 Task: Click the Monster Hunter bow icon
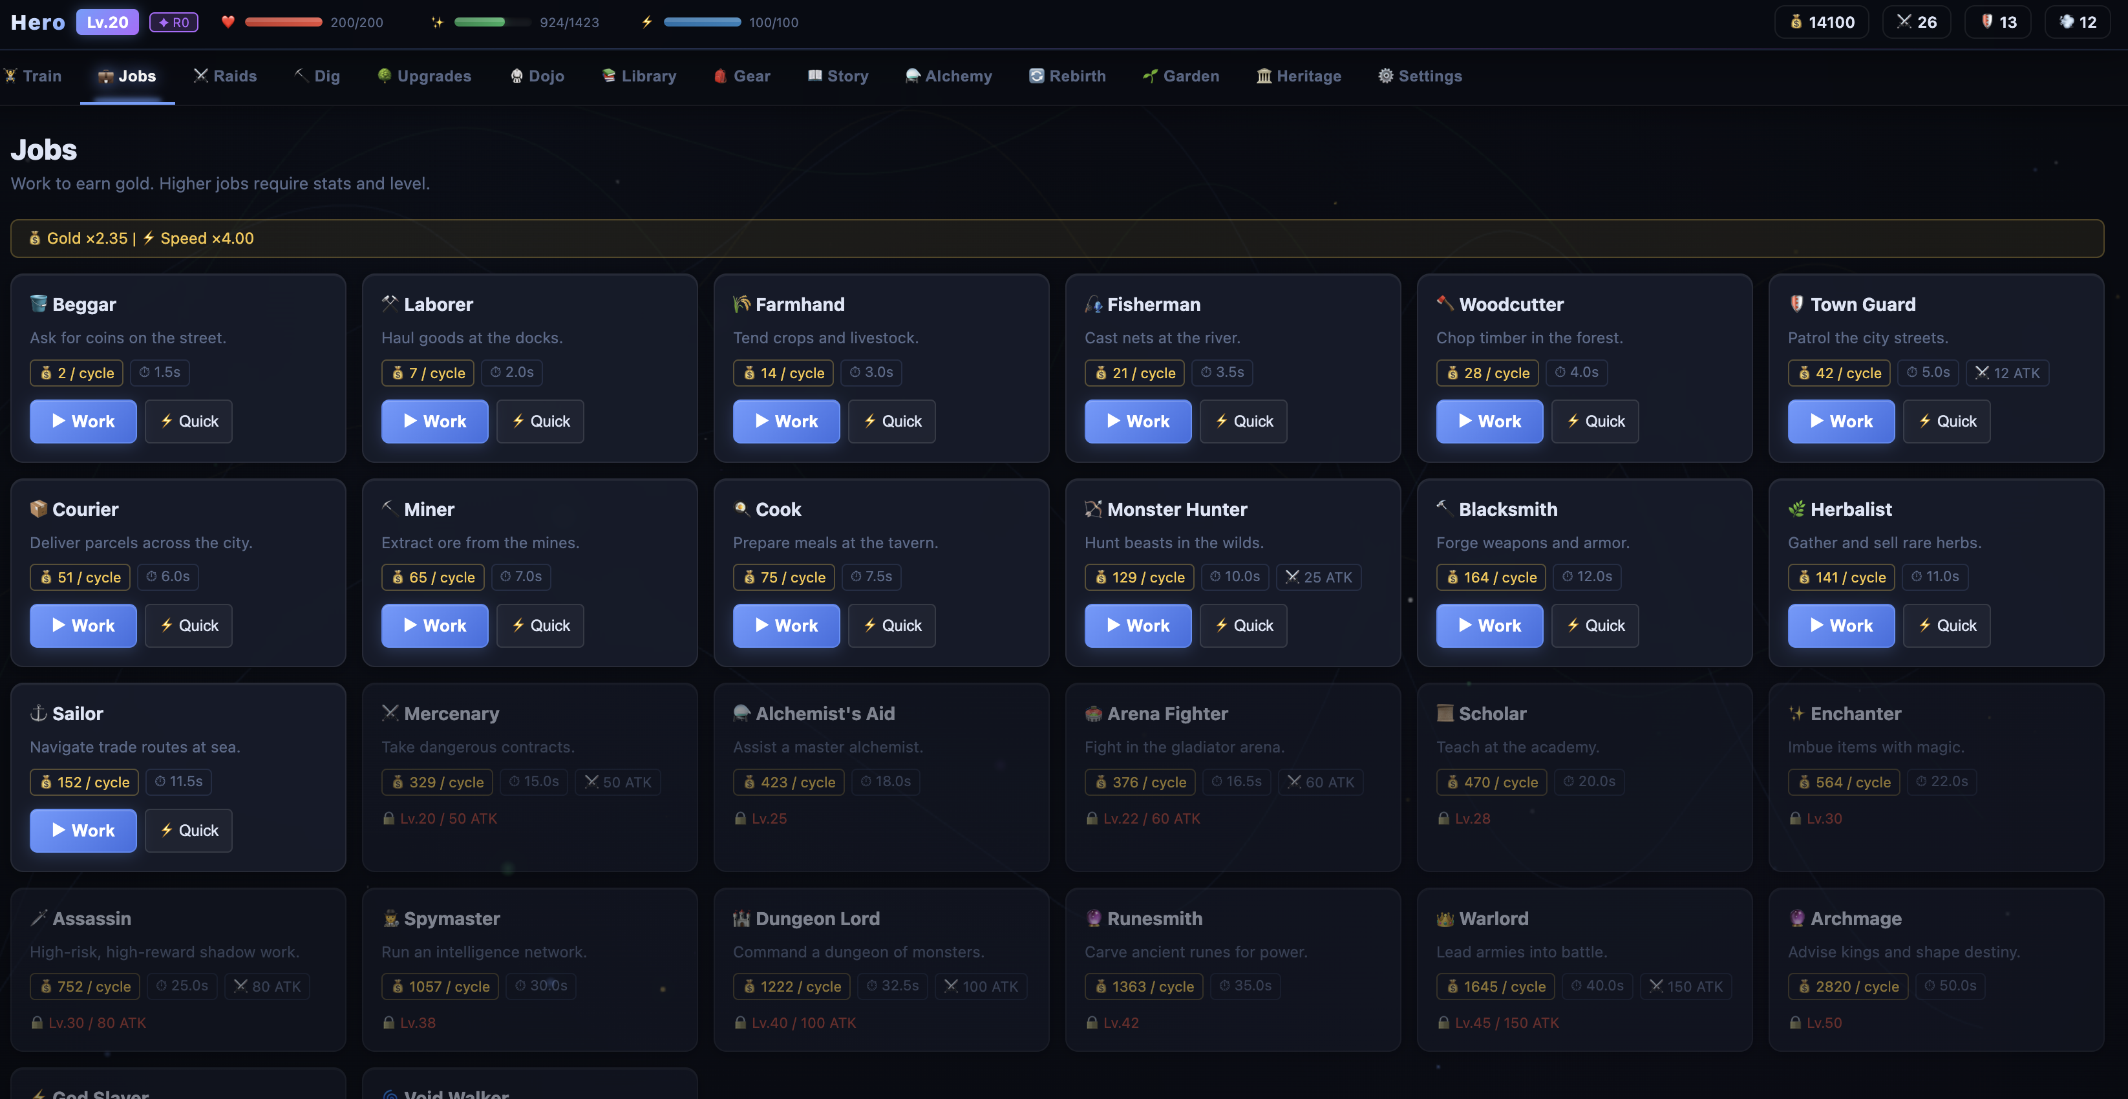pyautogui.click(x=1094, y=508)
